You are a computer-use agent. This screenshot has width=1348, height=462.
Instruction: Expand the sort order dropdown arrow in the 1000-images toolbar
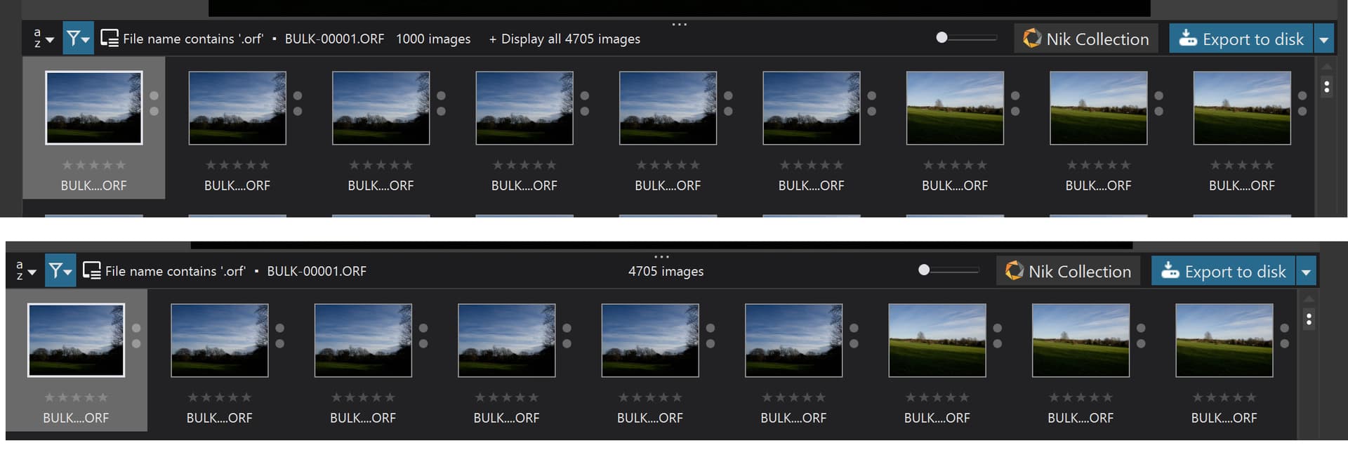[x=50, y=40]
